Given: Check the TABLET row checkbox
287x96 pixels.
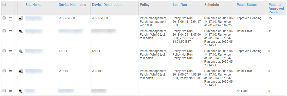Looking at the screenshot, I should (x=4, y=51).
